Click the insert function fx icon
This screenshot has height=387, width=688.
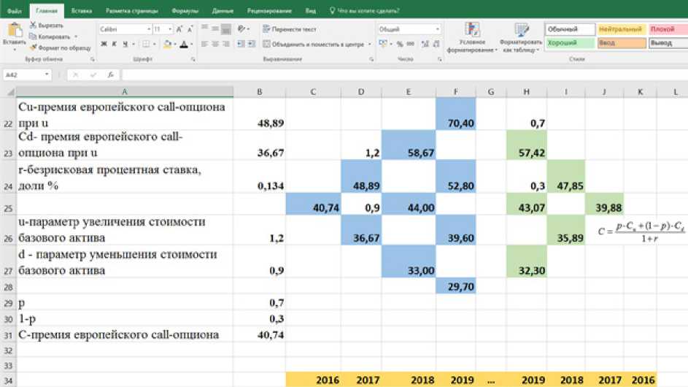[110, 74]
